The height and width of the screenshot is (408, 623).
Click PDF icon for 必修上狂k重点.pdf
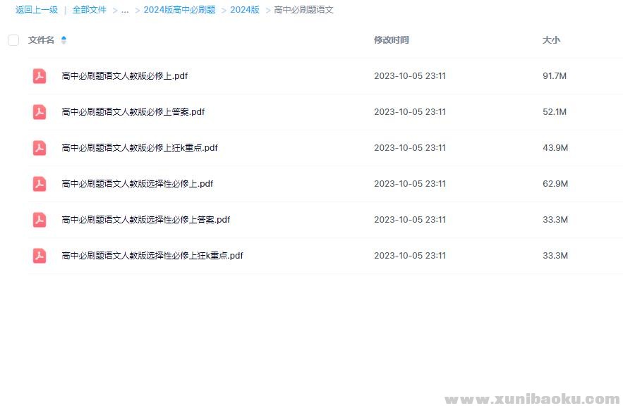(40, 148)
